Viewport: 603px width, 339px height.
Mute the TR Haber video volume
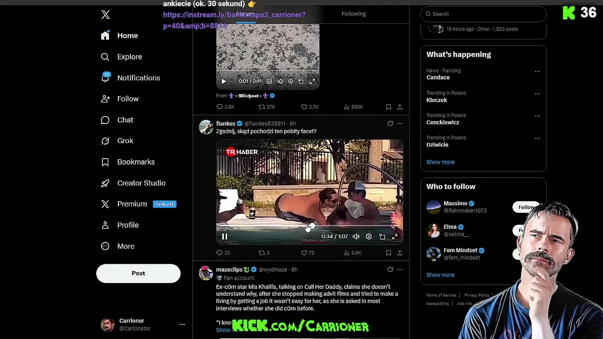[x=356, y=237]
